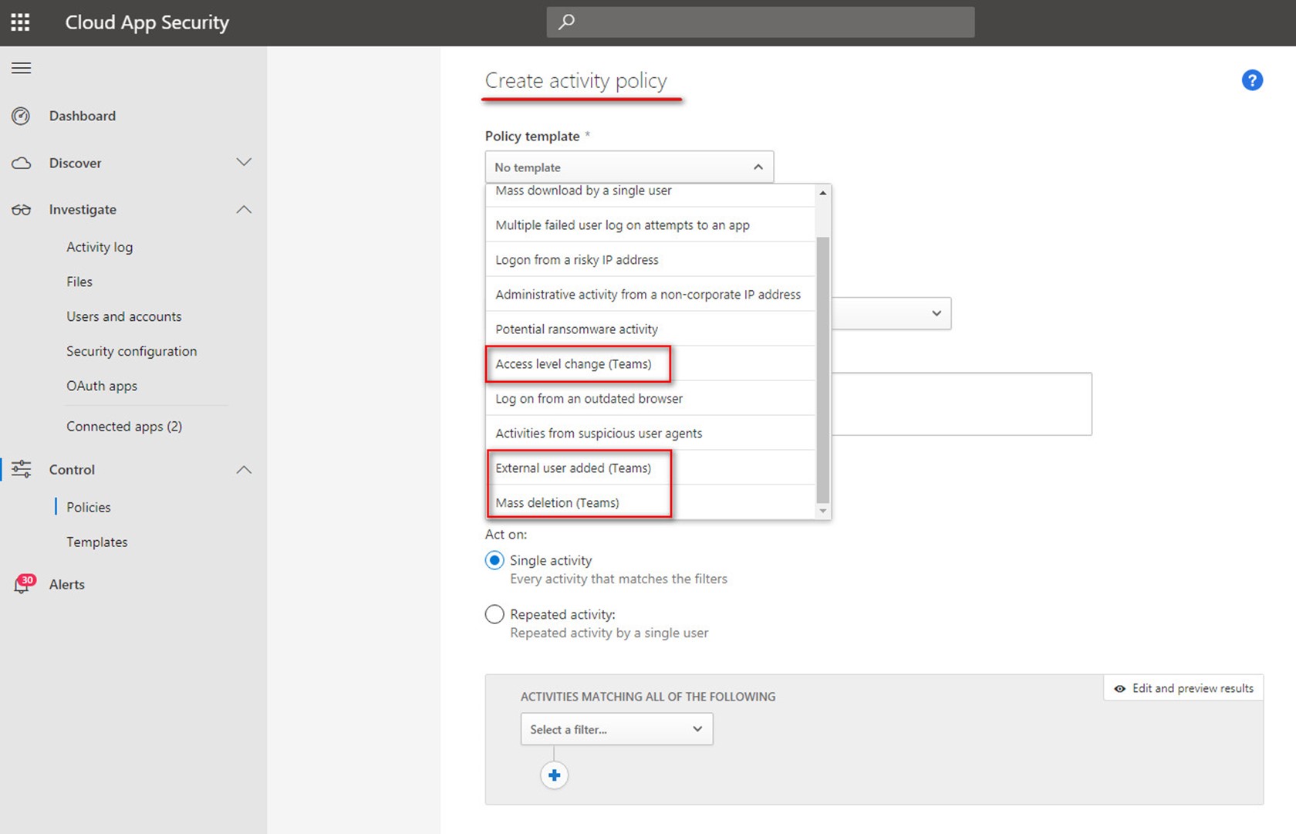
Task: Select the Single activity radio button
Action: pos(494,561)
